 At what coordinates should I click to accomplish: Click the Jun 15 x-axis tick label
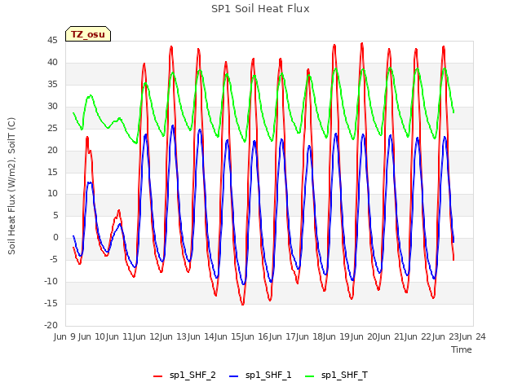[x=228, y=336]
